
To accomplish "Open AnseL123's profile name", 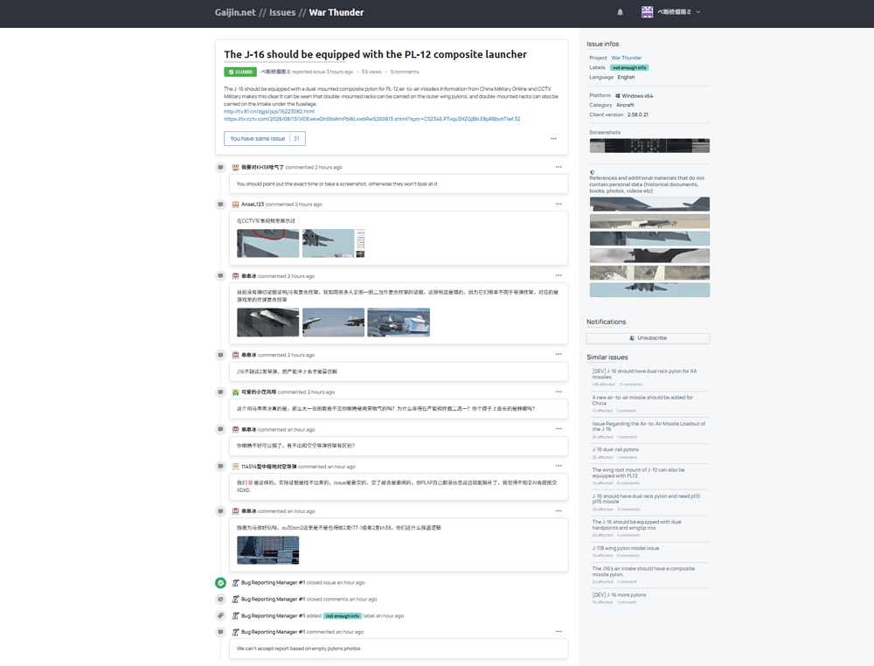I will tap(253, 205).
